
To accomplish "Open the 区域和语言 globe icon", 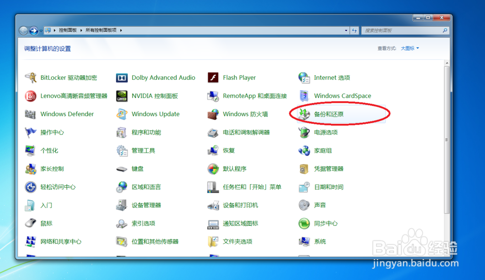I will [122, 187].
